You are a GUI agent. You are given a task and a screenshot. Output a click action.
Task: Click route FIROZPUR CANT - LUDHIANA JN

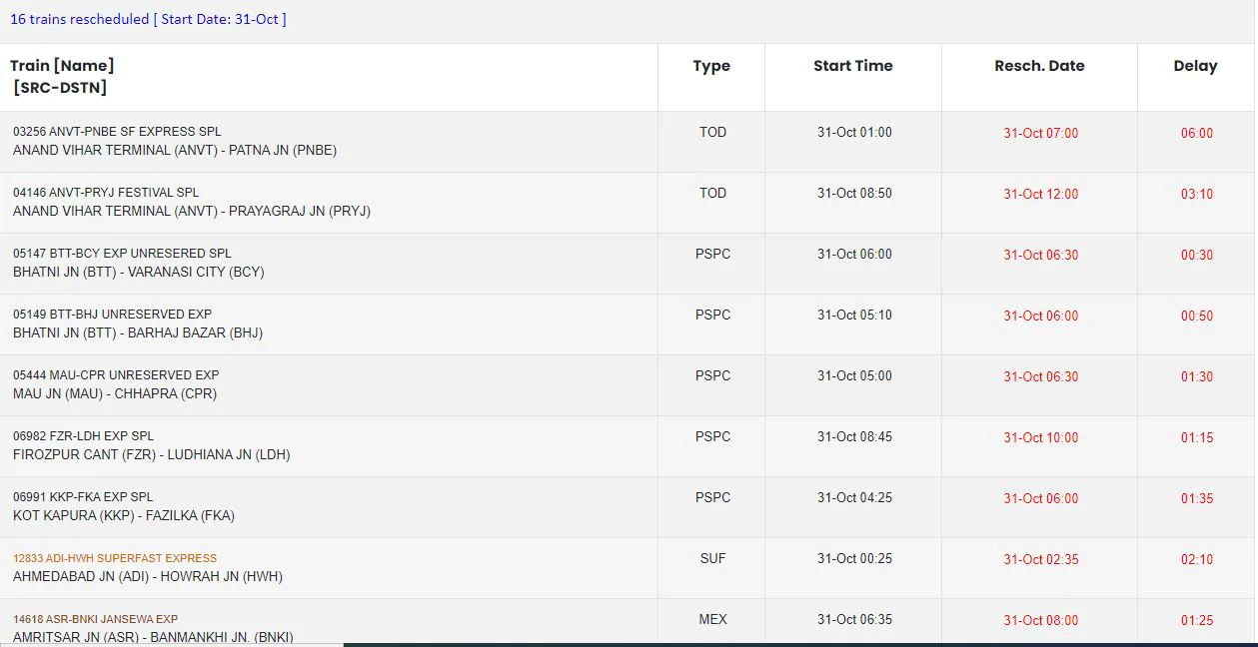[x=152, y=455]
